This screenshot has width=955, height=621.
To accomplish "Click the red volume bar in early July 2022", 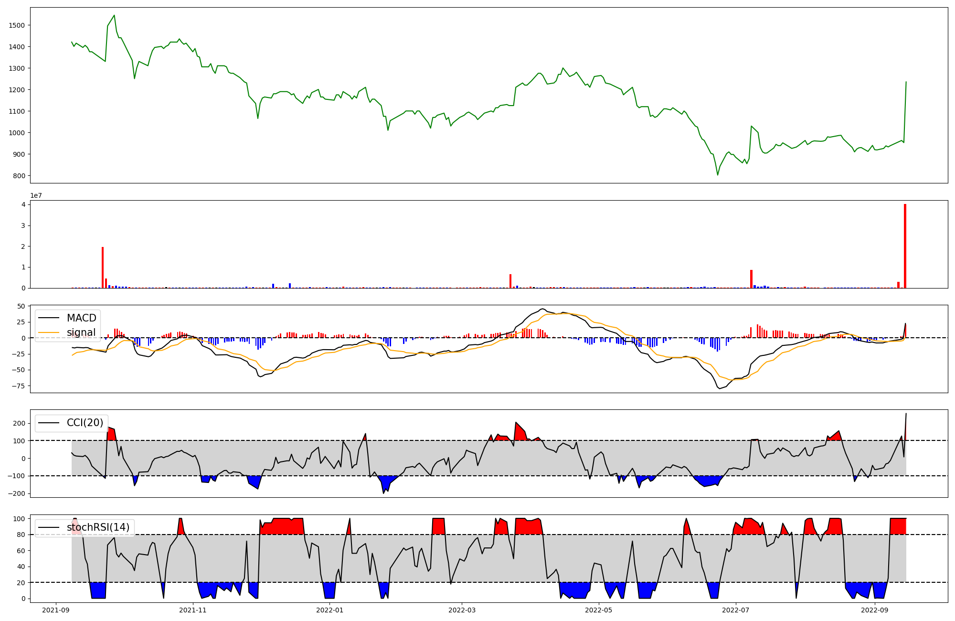I will [751, 279].
